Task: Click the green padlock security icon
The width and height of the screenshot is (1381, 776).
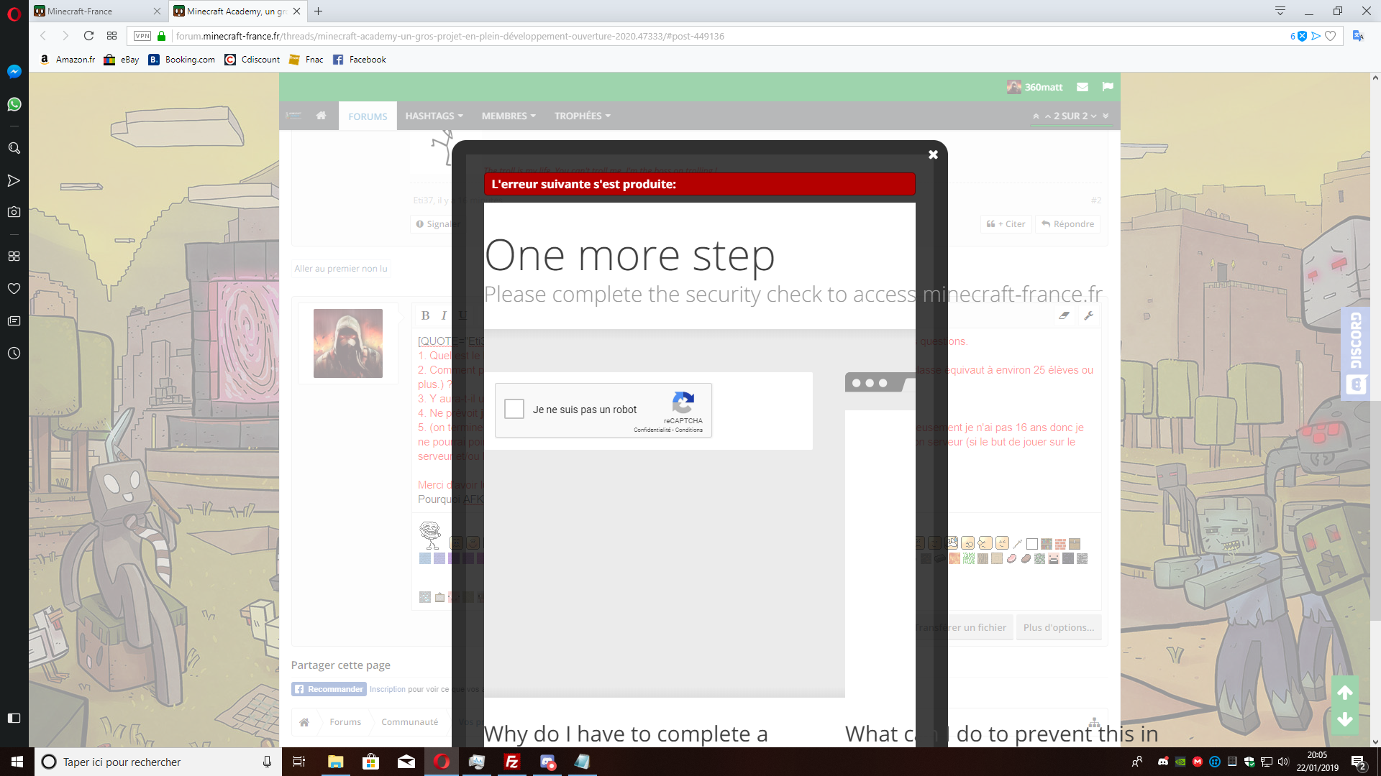Action: [162, 36]
